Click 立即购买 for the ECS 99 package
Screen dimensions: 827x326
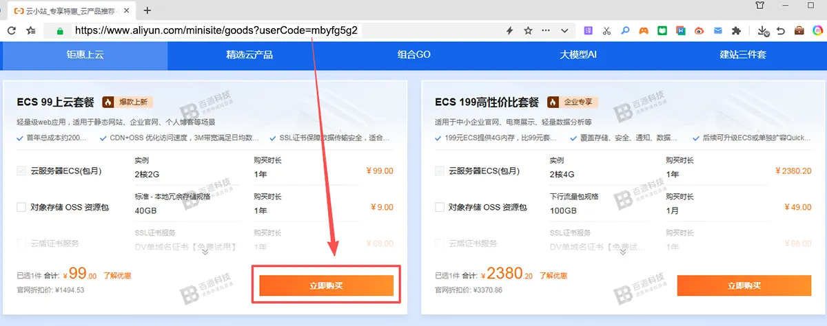point(327,285)
